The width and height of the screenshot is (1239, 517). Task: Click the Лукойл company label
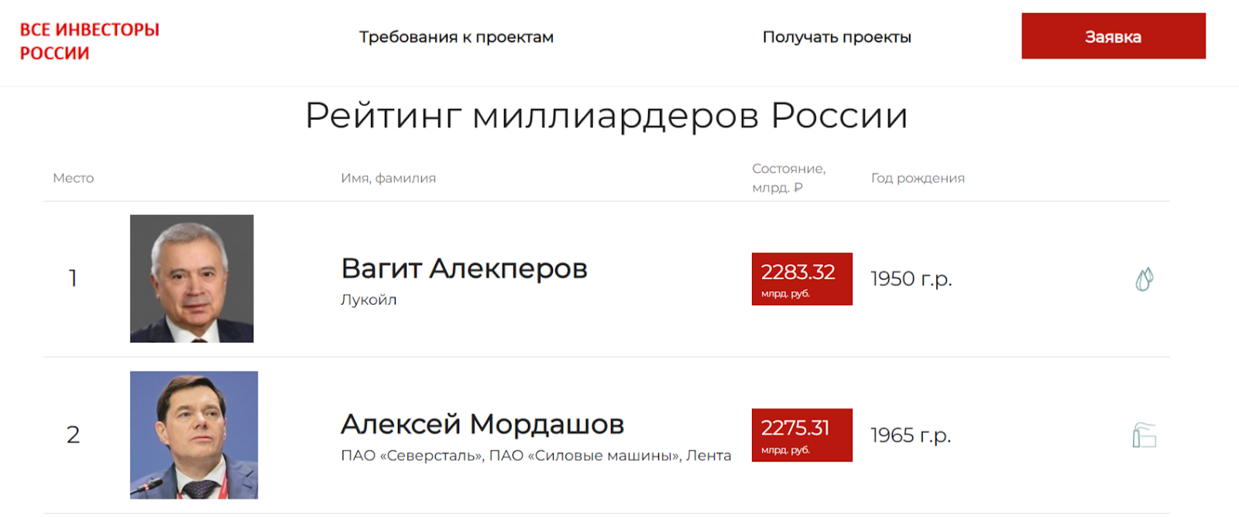point(369,300)
